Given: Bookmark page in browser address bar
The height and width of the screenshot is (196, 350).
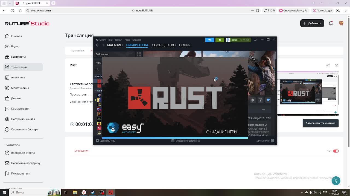Looking at the screenshot, I should (x=258, y=10).
